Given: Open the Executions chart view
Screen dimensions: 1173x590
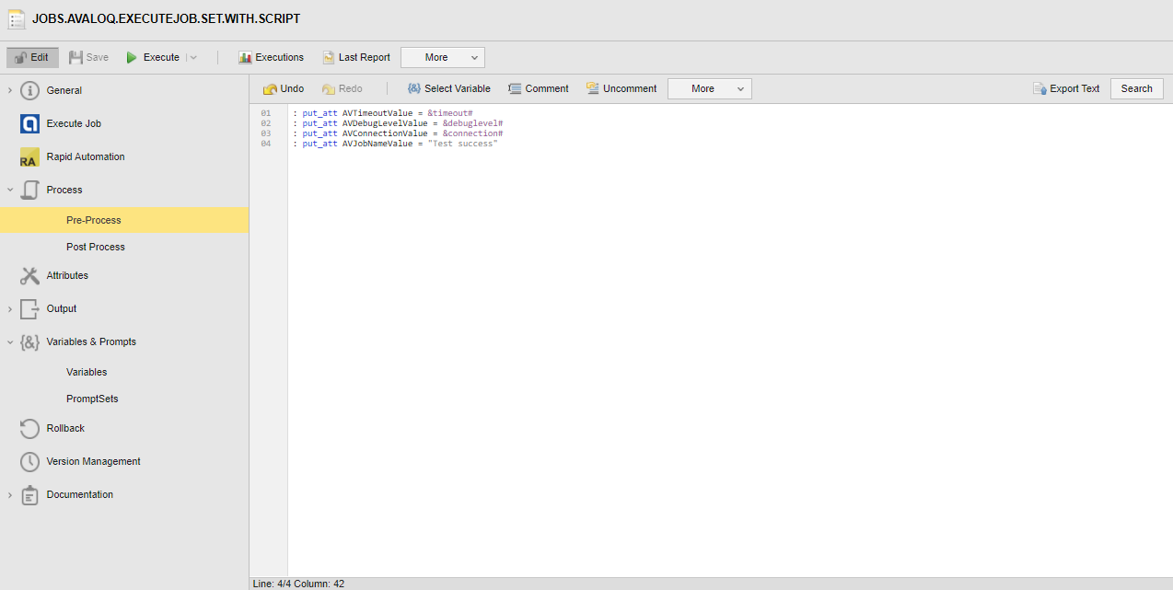Looking at the screenshot, I should (245, 57).
